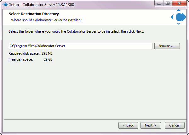Viewport: 189px width, 135px height.
Task: Maximize the Setup window
Action: tap(168, 3)
